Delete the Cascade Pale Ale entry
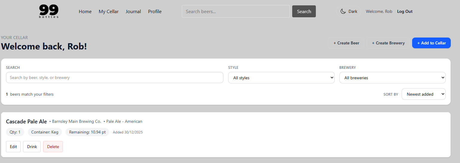The height and width of the screenshot is (163, 460). tap(53, 147)
